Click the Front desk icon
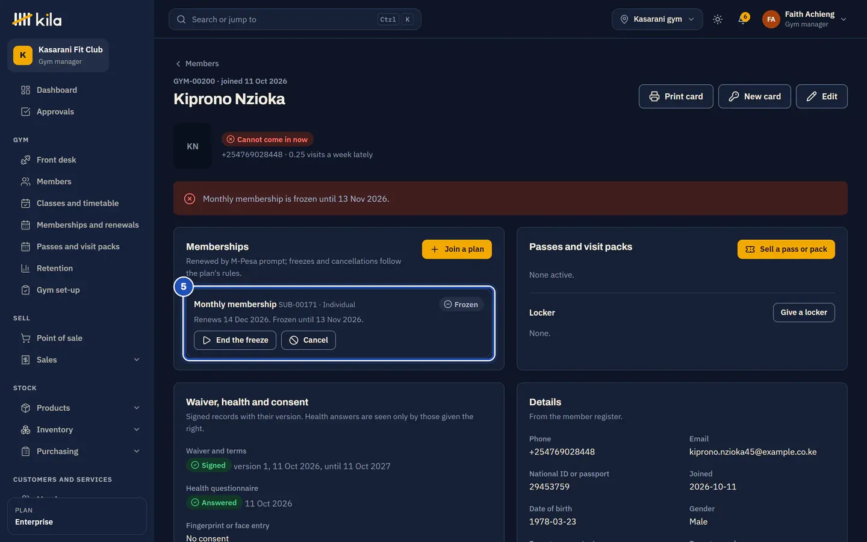Image resolution: width=867 pixels, height=542 pixels. click(25, 160)
